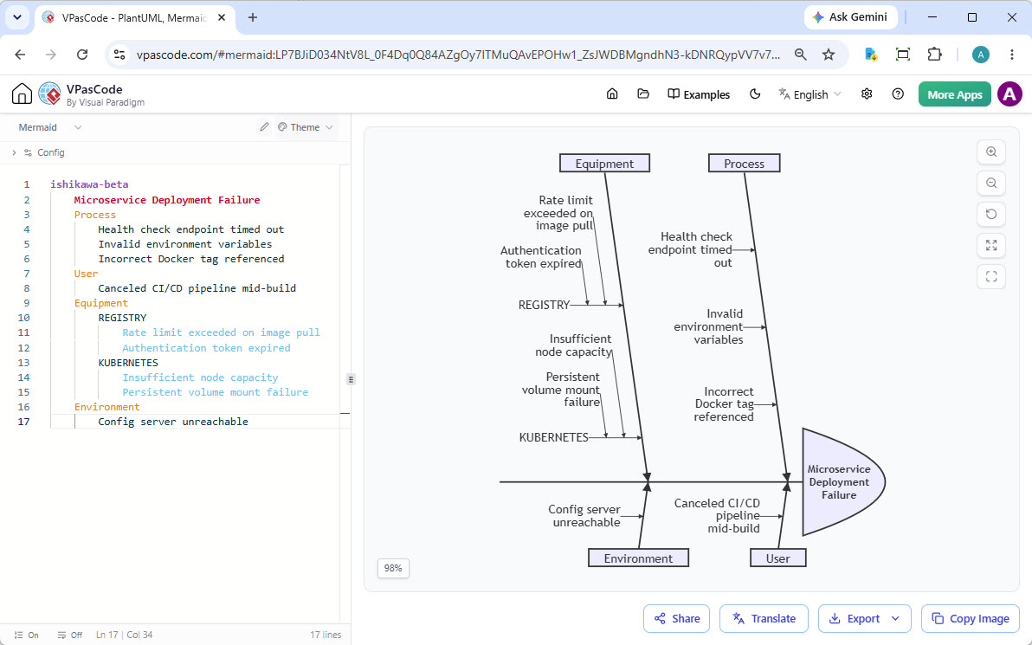Viewport: 1032px width, 645px height.
Task: Click the browser screenshot capture icon
Action: pyautogui.click(x=903, y=55)
